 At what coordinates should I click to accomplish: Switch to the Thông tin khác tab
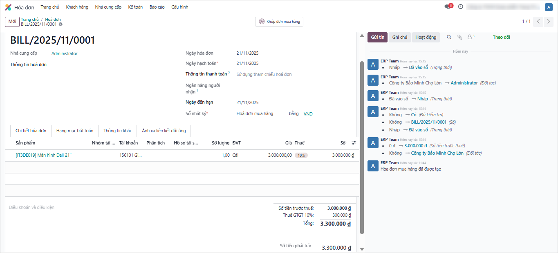(118, 131)
